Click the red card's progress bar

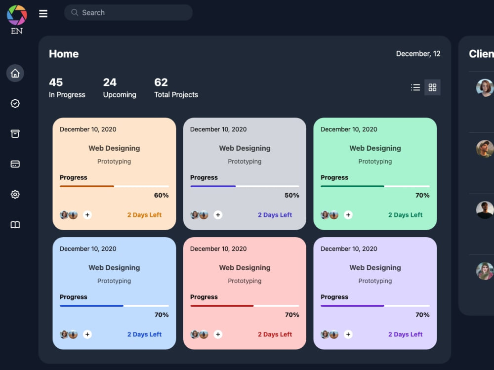pos(245,306)
